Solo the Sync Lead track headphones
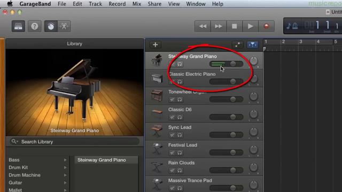 pos(180,135)
